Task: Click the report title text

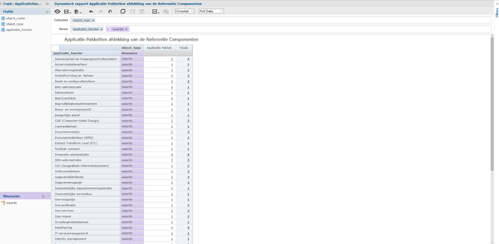Action: [131, 40]
